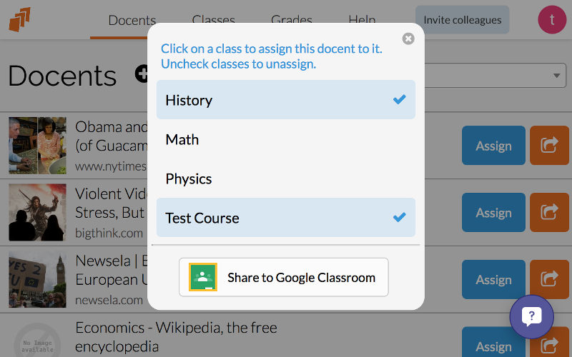The height and width of the screenshot is (357, 572).
Task: Close the assign docent dialog
Action: point(408,39)
